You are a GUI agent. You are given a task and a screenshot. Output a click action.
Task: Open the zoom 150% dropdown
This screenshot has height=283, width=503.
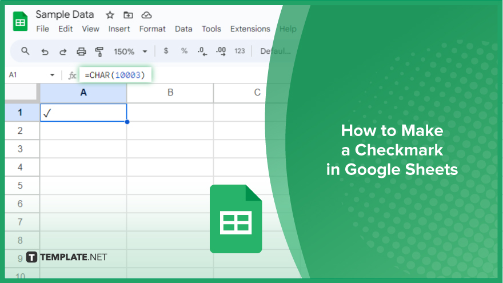130,51
